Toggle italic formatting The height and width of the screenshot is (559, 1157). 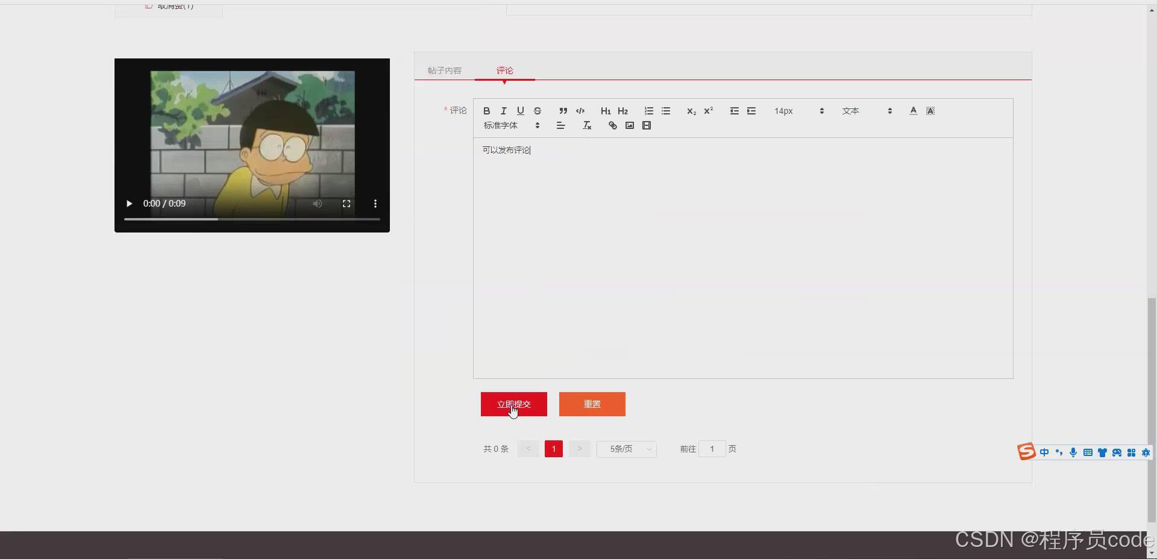point(504,111)
